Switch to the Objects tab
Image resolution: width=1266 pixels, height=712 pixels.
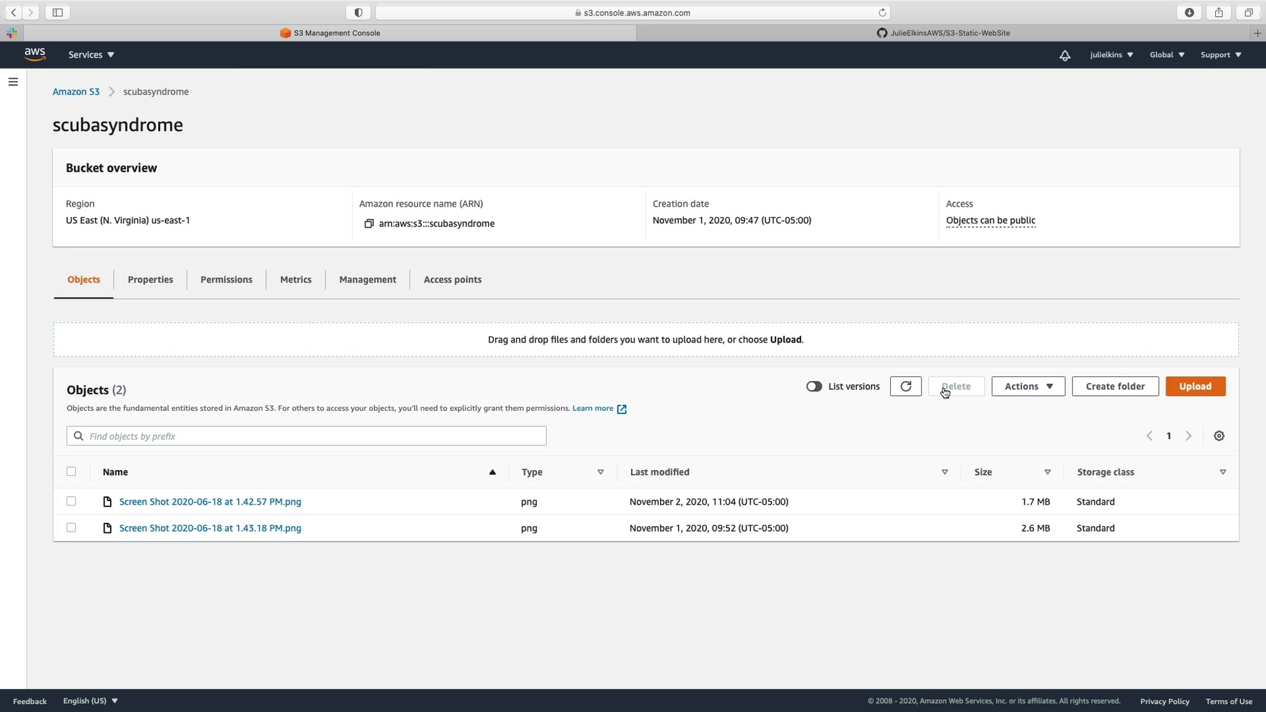pyautogui.click(x=83, y=279)
